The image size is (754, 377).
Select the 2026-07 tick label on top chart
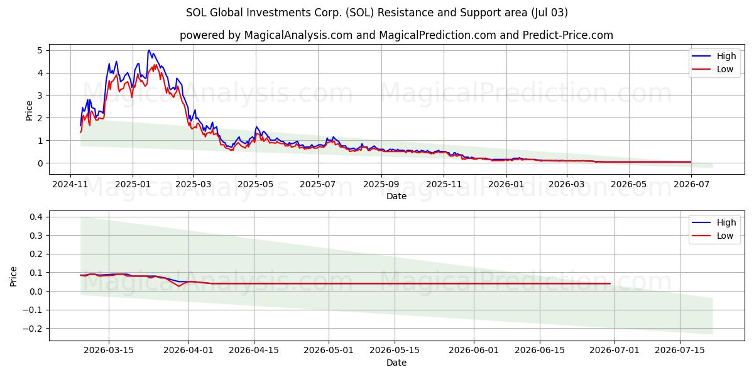pos(691,185)
